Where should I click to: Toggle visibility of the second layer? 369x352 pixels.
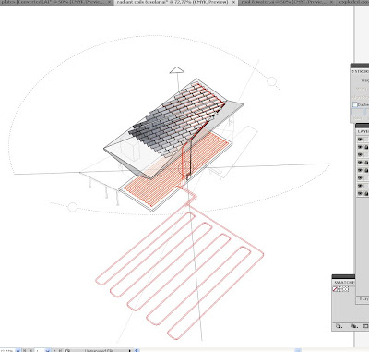tap(360, 147)
